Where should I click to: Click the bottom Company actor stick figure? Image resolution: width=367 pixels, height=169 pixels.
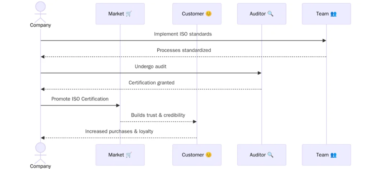click(40, 152)
